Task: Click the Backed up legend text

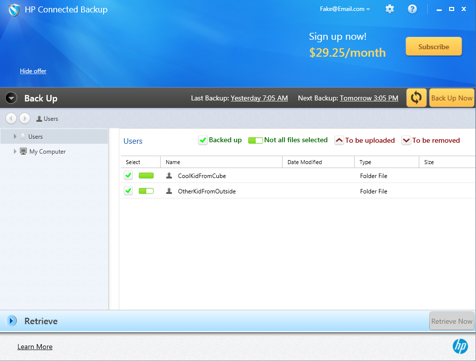Action: coord(225,140)
